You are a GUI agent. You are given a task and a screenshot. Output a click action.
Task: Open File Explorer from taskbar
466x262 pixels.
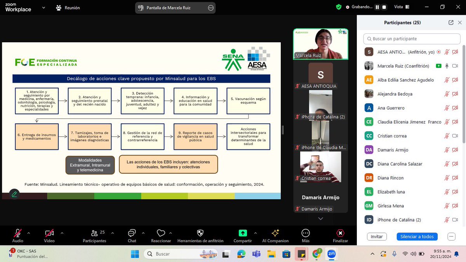click(271, 254)
